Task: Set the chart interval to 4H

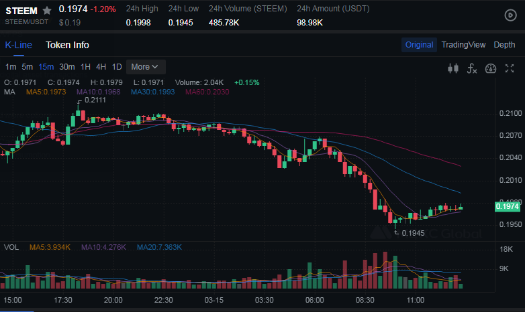Action: coord(101,67)
